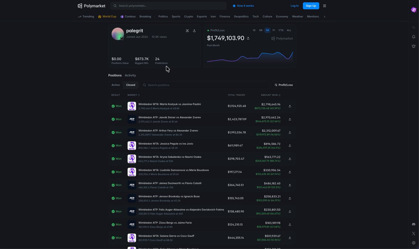This screenshot has width=419, height=249.
Task: Click the share icon next to $1,749,103.90
Action: pyautogui.click(x=248, y=38)
